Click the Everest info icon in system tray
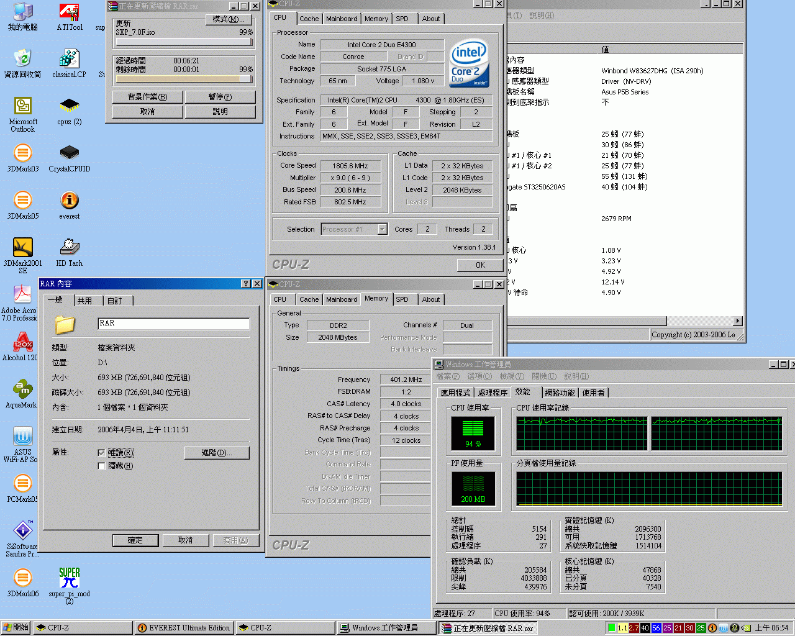 tap(712, 628)
